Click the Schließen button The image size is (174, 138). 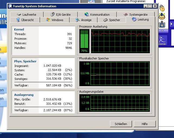tap(121, 124)
